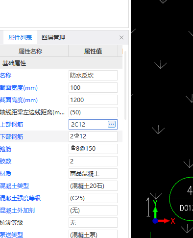
Task: Edit the 抗渗等级 value 无
Action: (x=93, y=222)
